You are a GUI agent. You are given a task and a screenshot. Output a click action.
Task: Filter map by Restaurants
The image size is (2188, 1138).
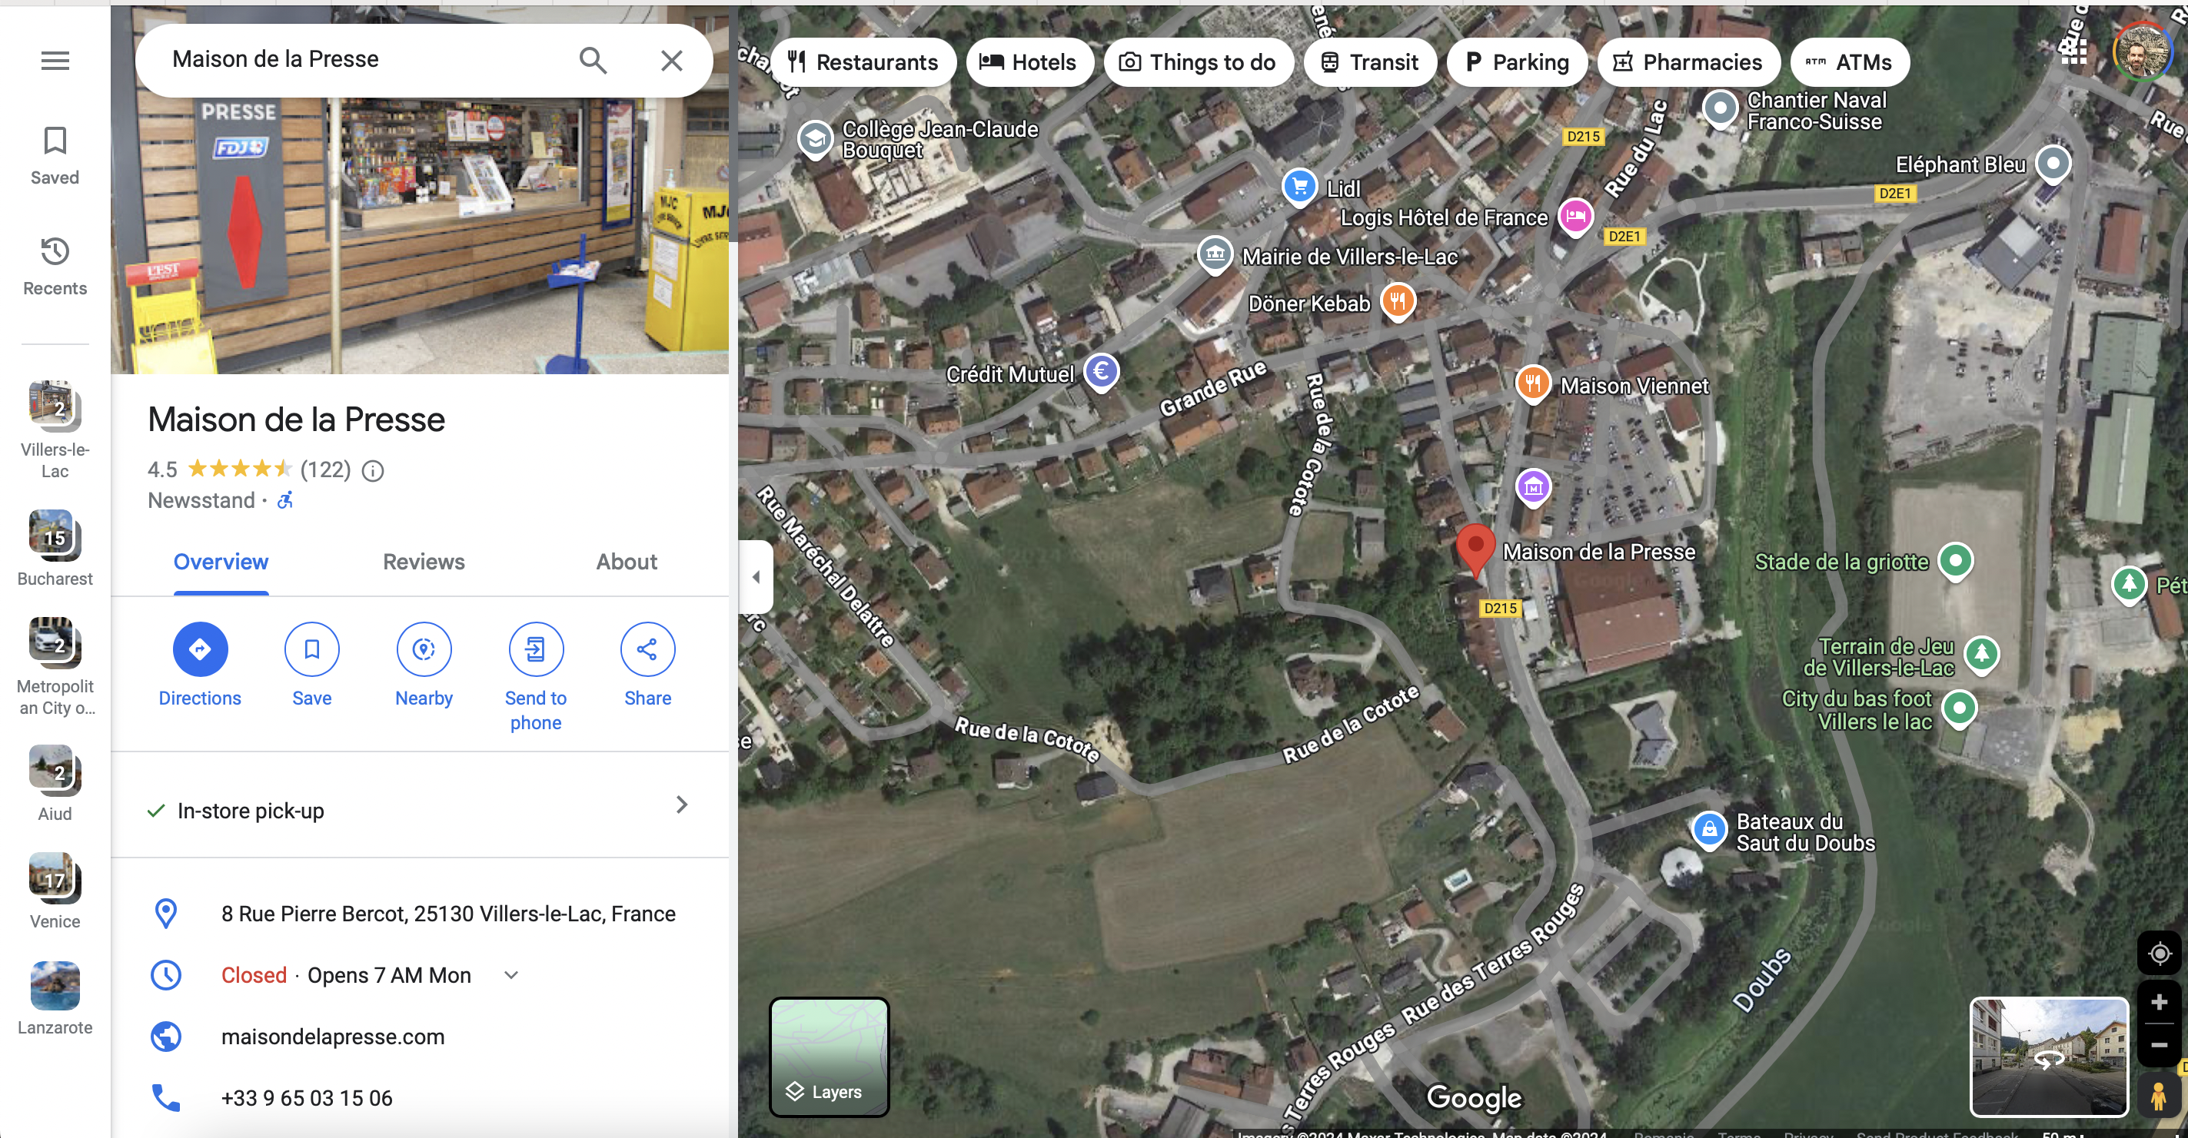(x=865, y=62)
